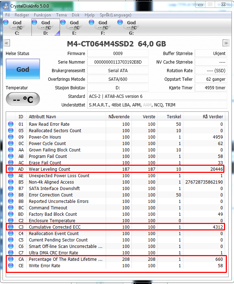The image size is (234, 284).
Task: Click the Buffer Størrelse Ukjent field
Action: point(211,54)
